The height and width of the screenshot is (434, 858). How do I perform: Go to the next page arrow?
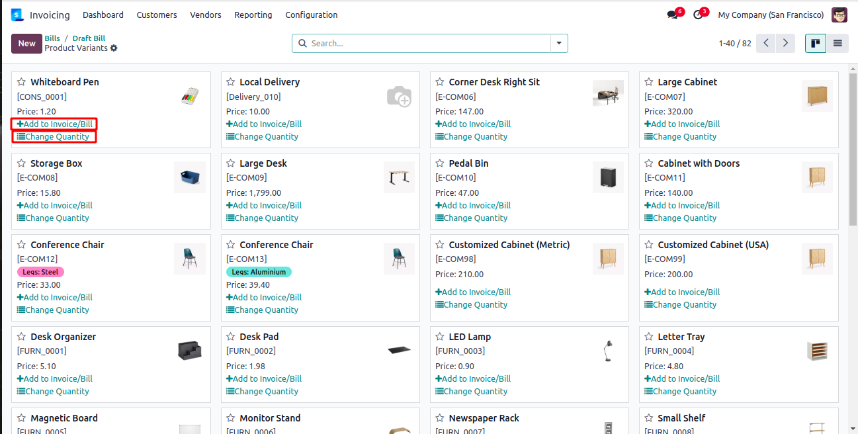click(785, 43)
